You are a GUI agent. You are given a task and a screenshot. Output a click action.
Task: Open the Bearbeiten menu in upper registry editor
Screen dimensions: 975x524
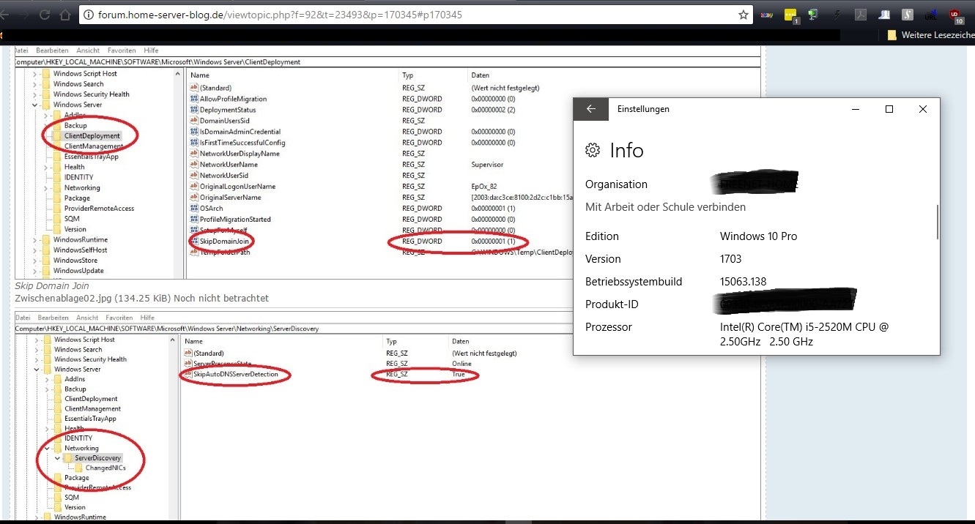[x=52, y=50]
